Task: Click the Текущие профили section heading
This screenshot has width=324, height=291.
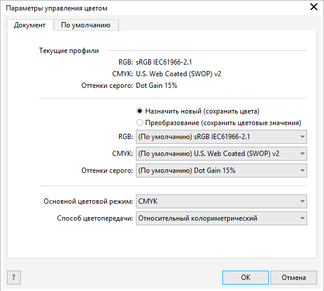Action: point(69,51)
